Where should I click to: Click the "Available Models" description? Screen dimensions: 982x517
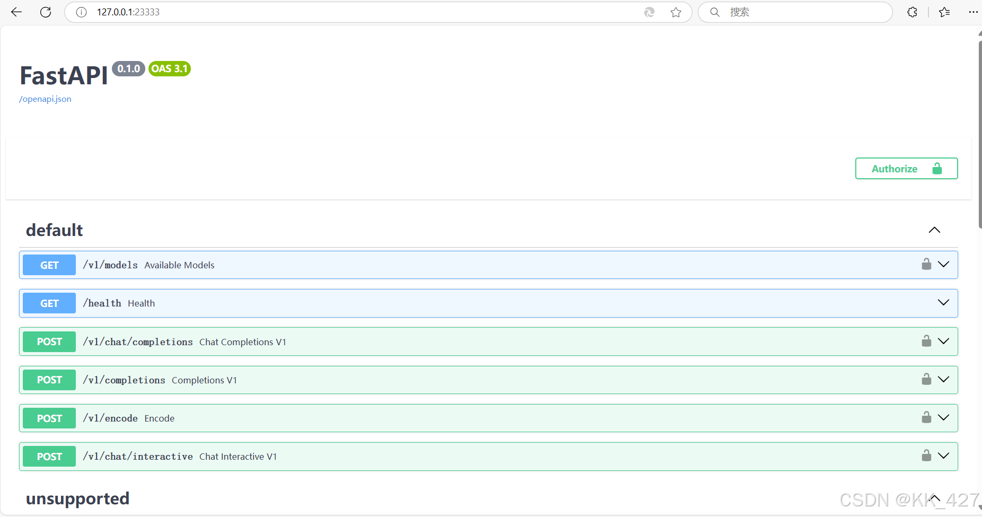(179, 265)
